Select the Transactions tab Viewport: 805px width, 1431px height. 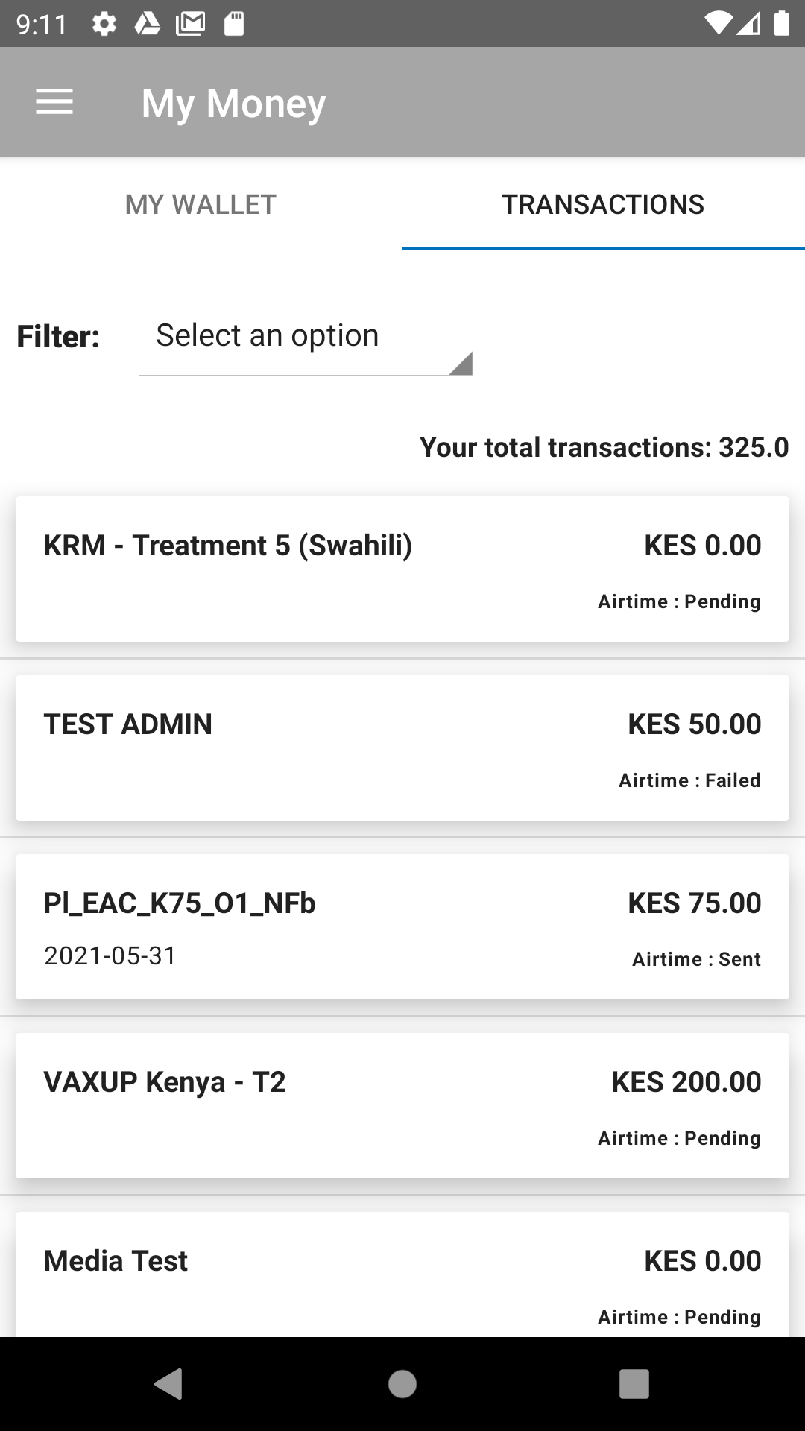coord(603,204)
